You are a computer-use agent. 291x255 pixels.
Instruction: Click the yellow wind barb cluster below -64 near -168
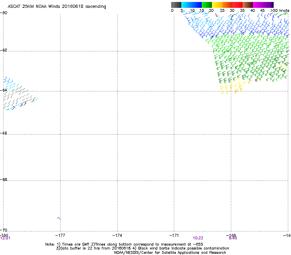click(232, 86)
